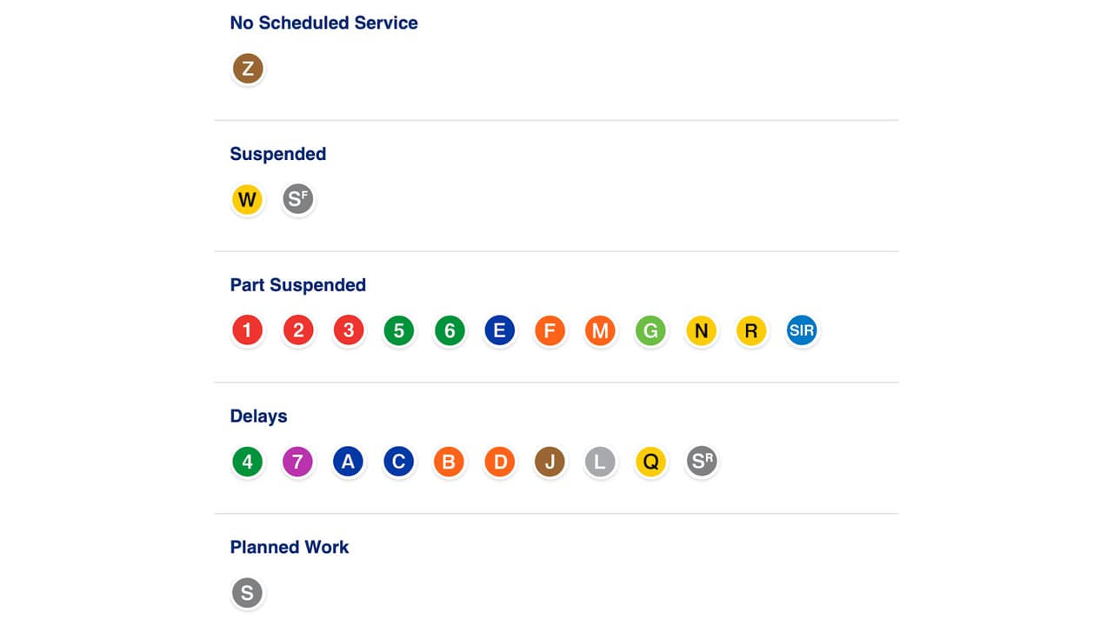The height and width of the screenshot is (626, 1113).
Task: Open the gray L line icon
Action: [600, 462]
